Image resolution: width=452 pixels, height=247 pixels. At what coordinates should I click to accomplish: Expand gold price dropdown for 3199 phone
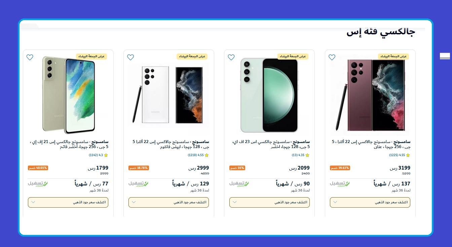point(370,202)
